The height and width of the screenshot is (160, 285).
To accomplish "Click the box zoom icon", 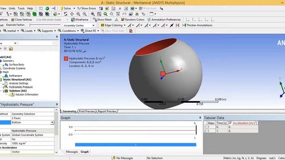I will pyautogui.click(x=99, y=14).
